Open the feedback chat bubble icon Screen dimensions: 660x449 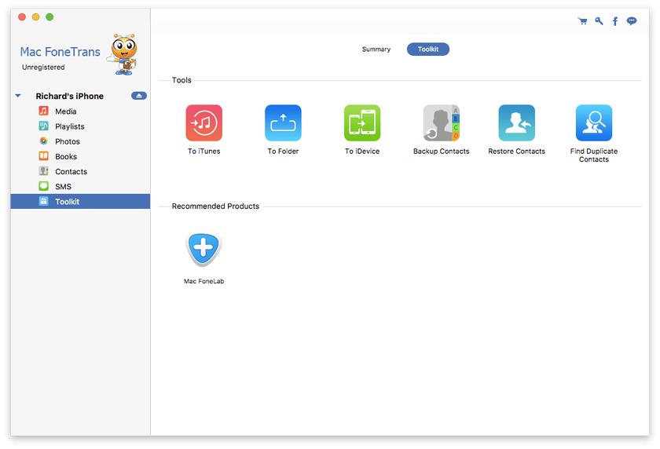click(x=632, y=21)
